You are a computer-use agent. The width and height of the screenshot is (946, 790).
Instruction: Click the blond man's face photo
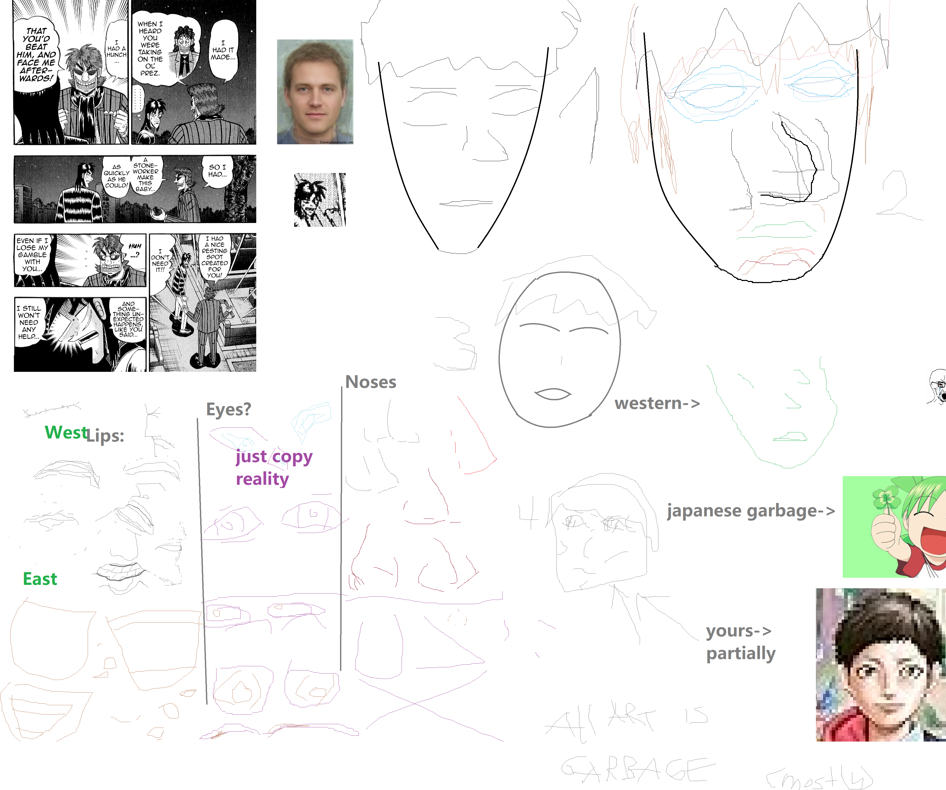(x=315, y=92)
